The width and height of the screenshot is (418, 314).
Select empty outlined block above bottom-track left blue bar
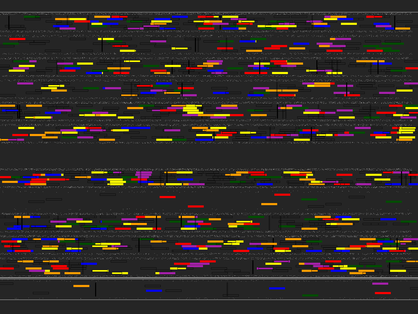click(x=153, y=286)
